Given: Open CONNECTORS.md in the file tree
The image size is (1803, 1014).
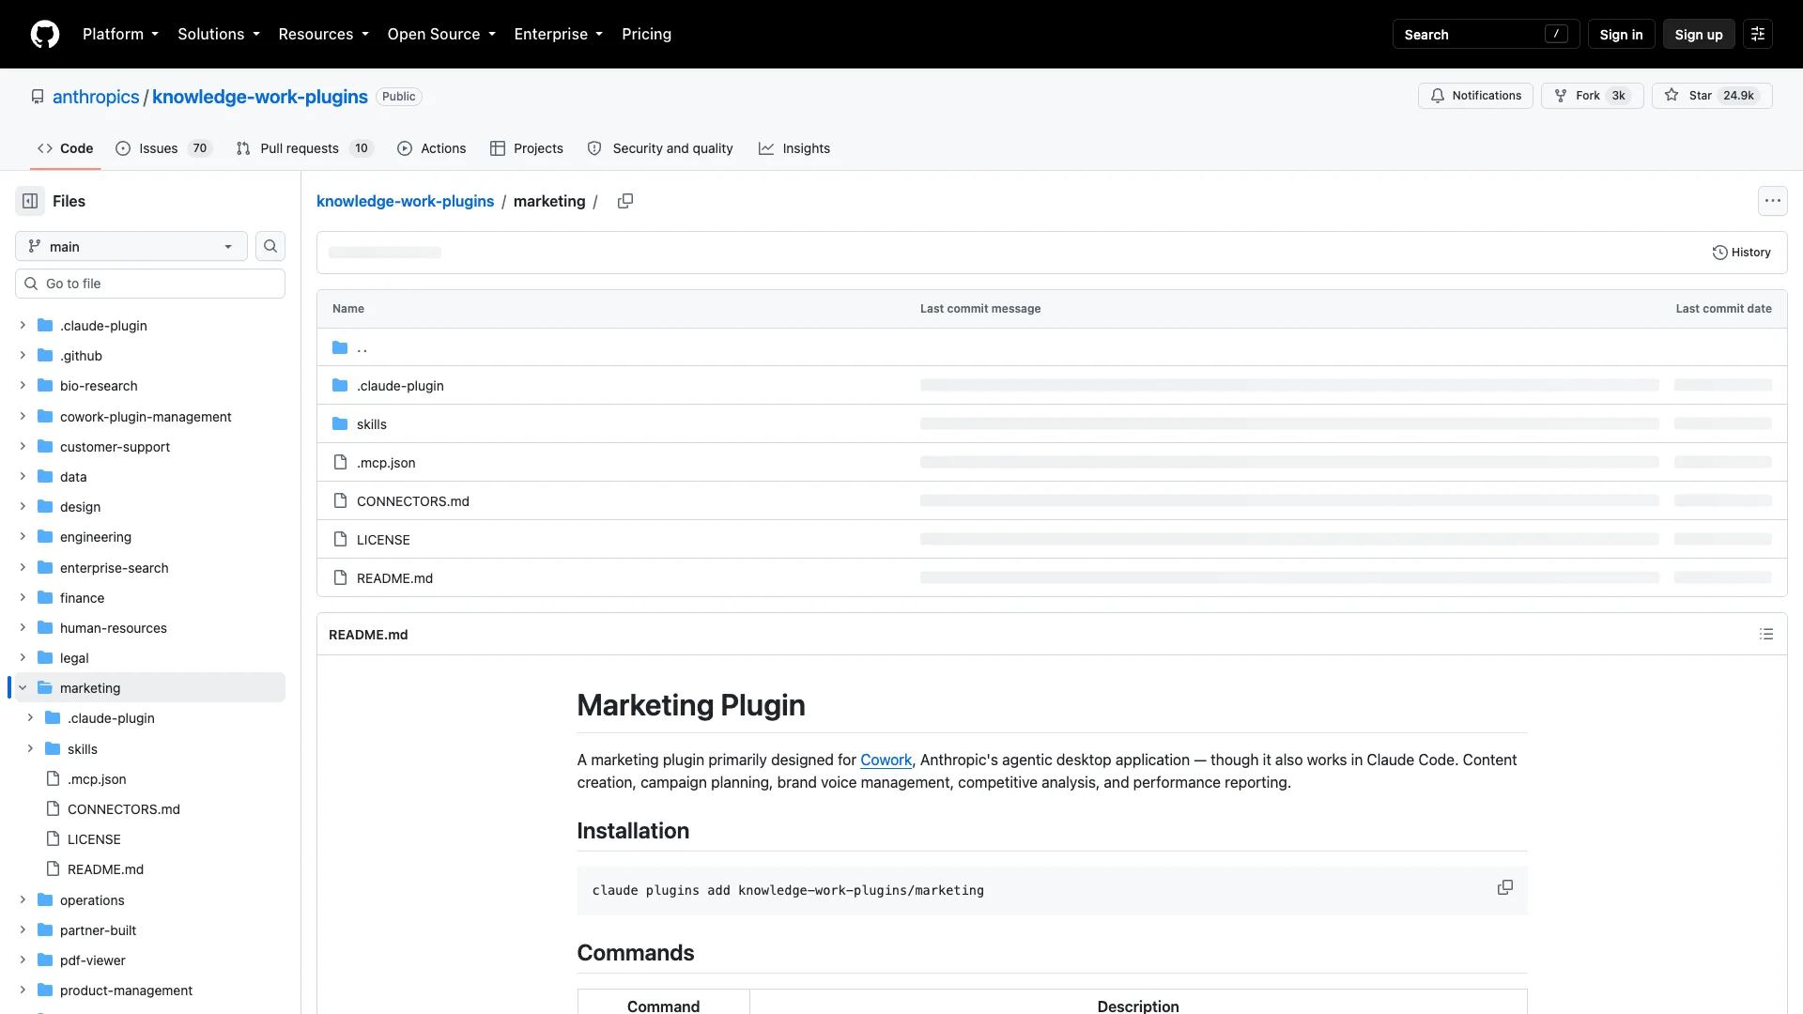Looking at the screenshot, I should tap(150, 808).
